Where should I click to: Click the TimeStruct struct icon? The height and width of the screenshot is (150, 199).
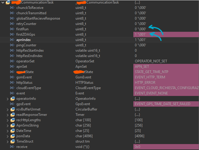pyautogui.click(x=13, y=141)
